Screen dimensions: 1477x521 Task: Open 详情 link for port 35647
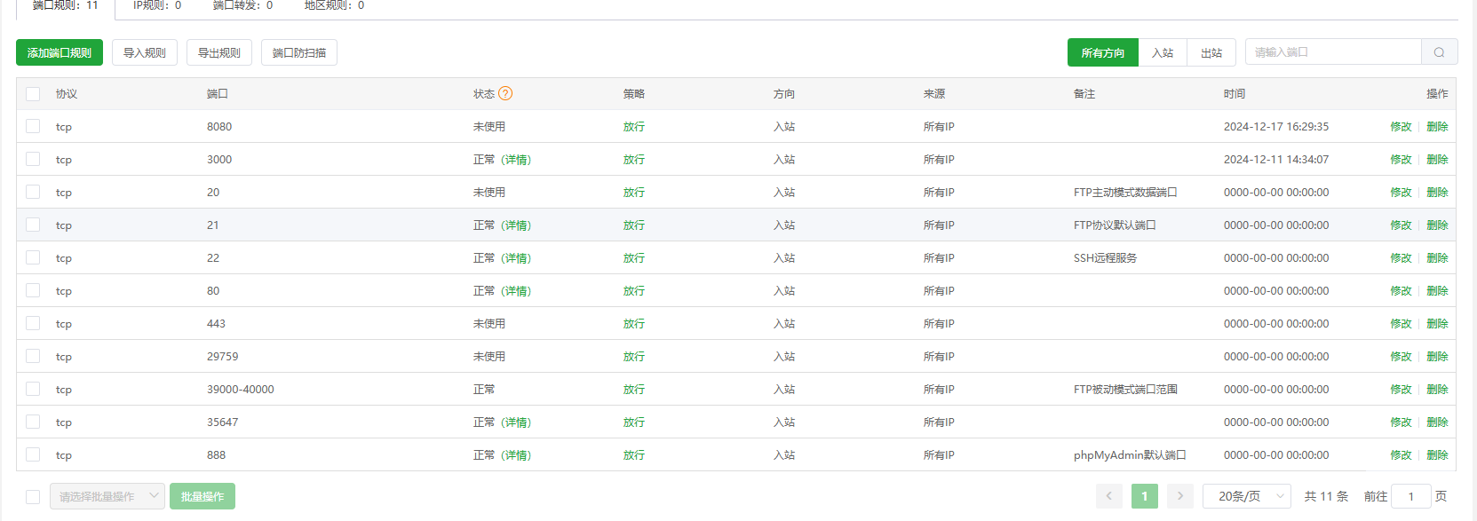coord(516,422)
